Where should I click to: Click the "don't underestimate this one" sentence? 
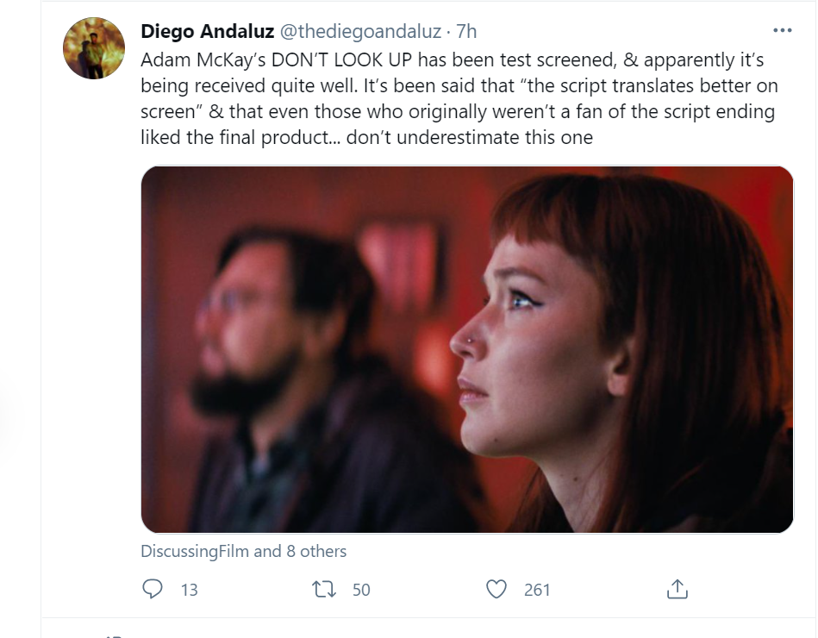point(470,138)
